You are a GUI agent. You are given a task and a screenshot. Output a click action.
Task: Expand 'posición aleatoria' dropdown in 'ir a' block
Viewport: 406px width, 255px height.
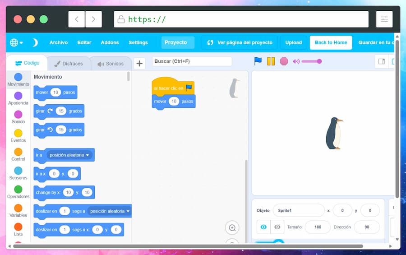click(x=70, y=155)
